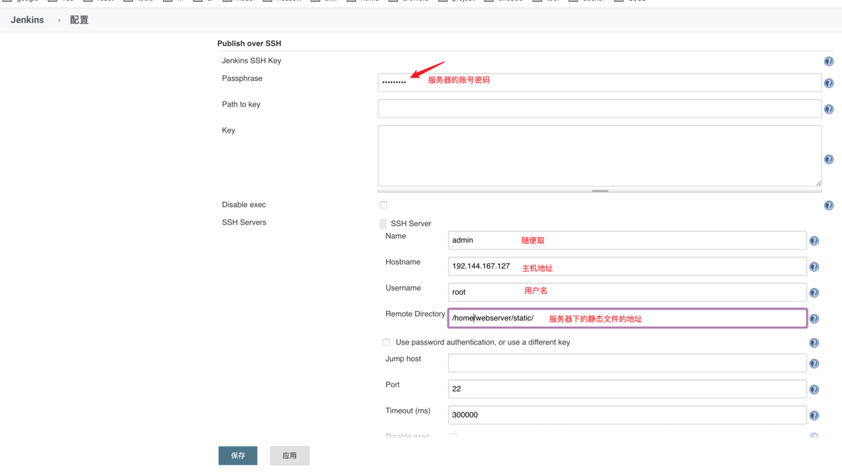This screenshot has height=474, width=842.
Task: Open help for the Jump host field
Action: tap(814, 363)
